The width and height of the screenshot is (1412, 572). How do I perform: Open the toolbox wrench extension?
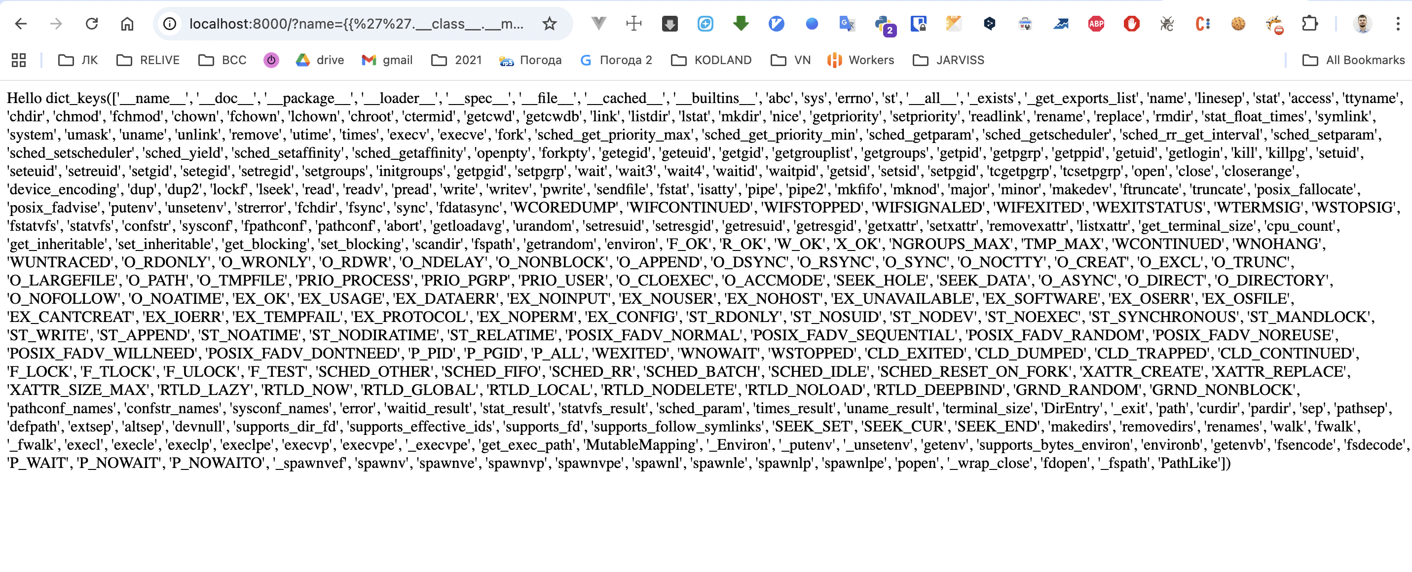(x=1025, y=24)
